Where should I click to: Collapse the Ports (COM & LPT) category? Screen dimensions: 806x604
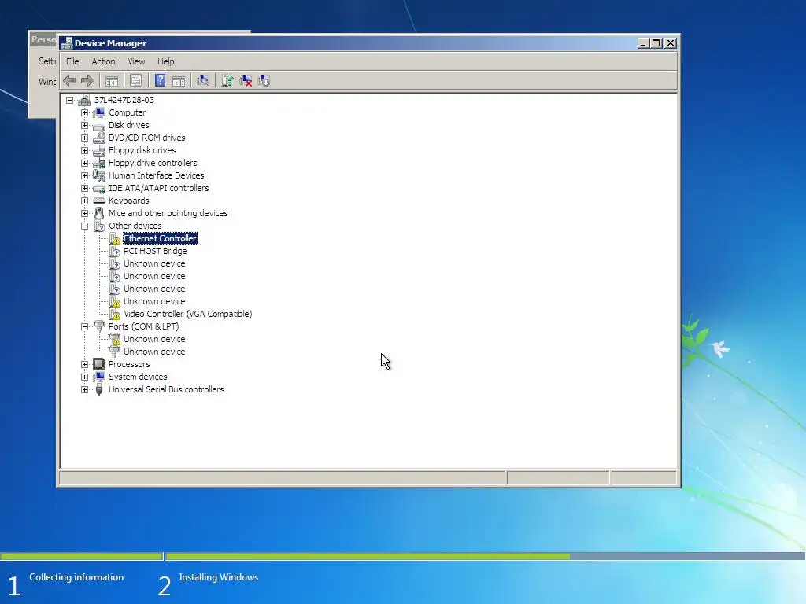[85, 326]
